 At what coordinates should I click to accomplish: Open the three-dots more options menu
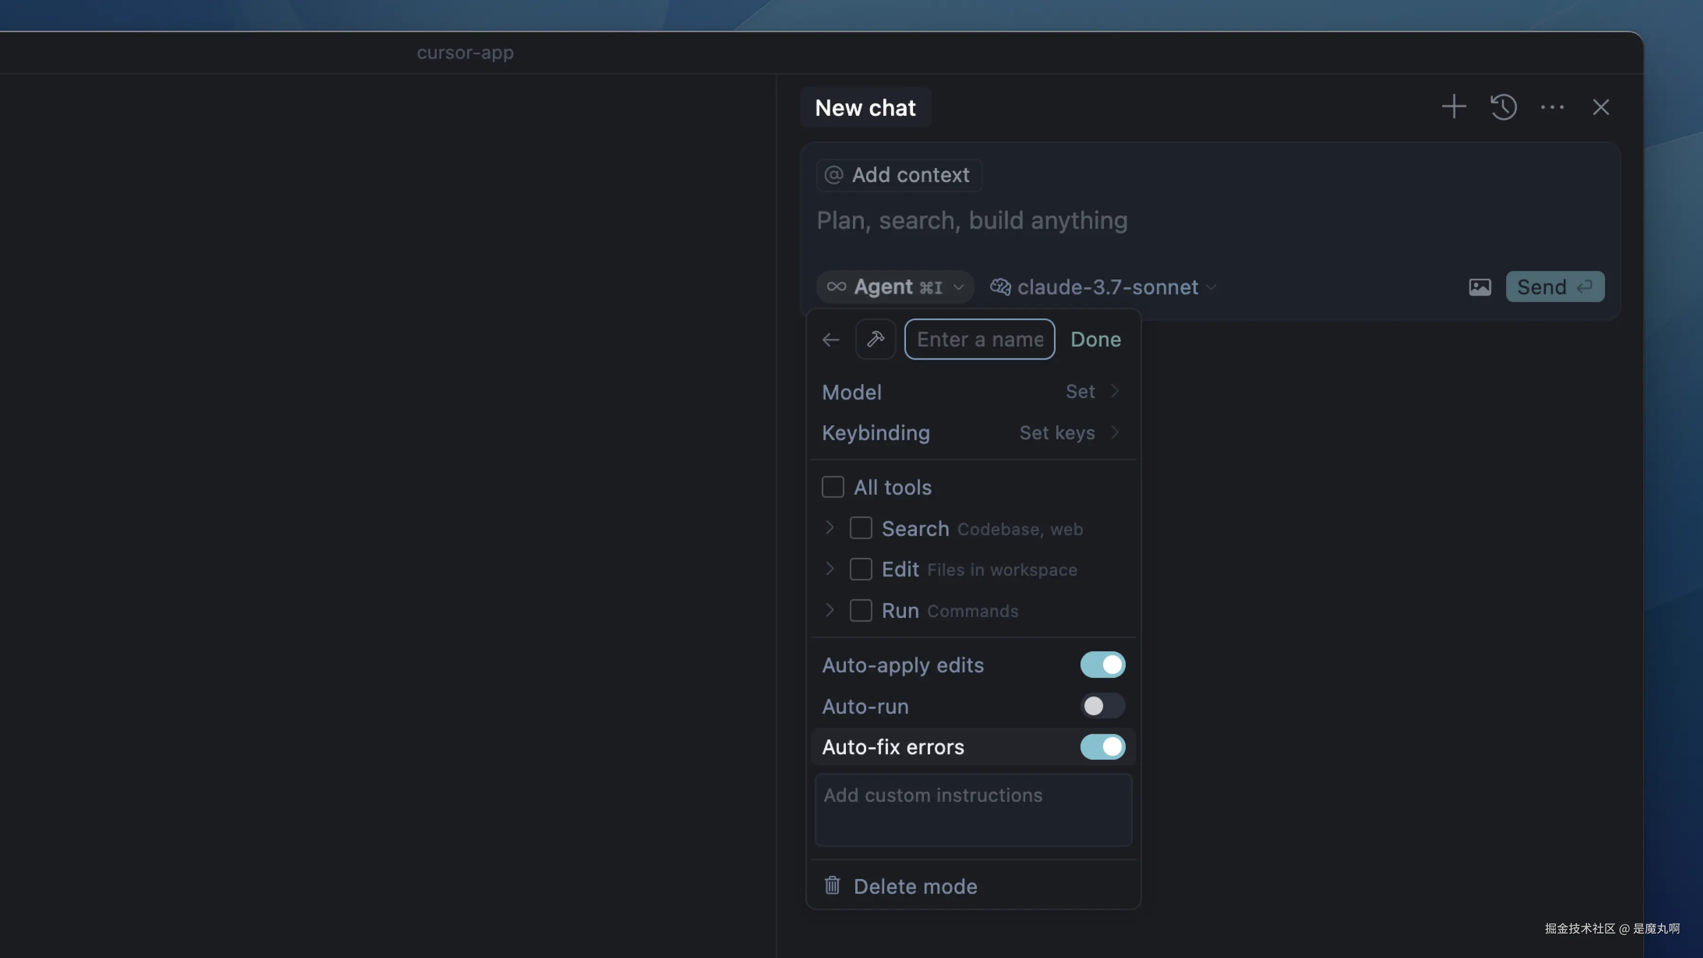(x=1552, y=106)
